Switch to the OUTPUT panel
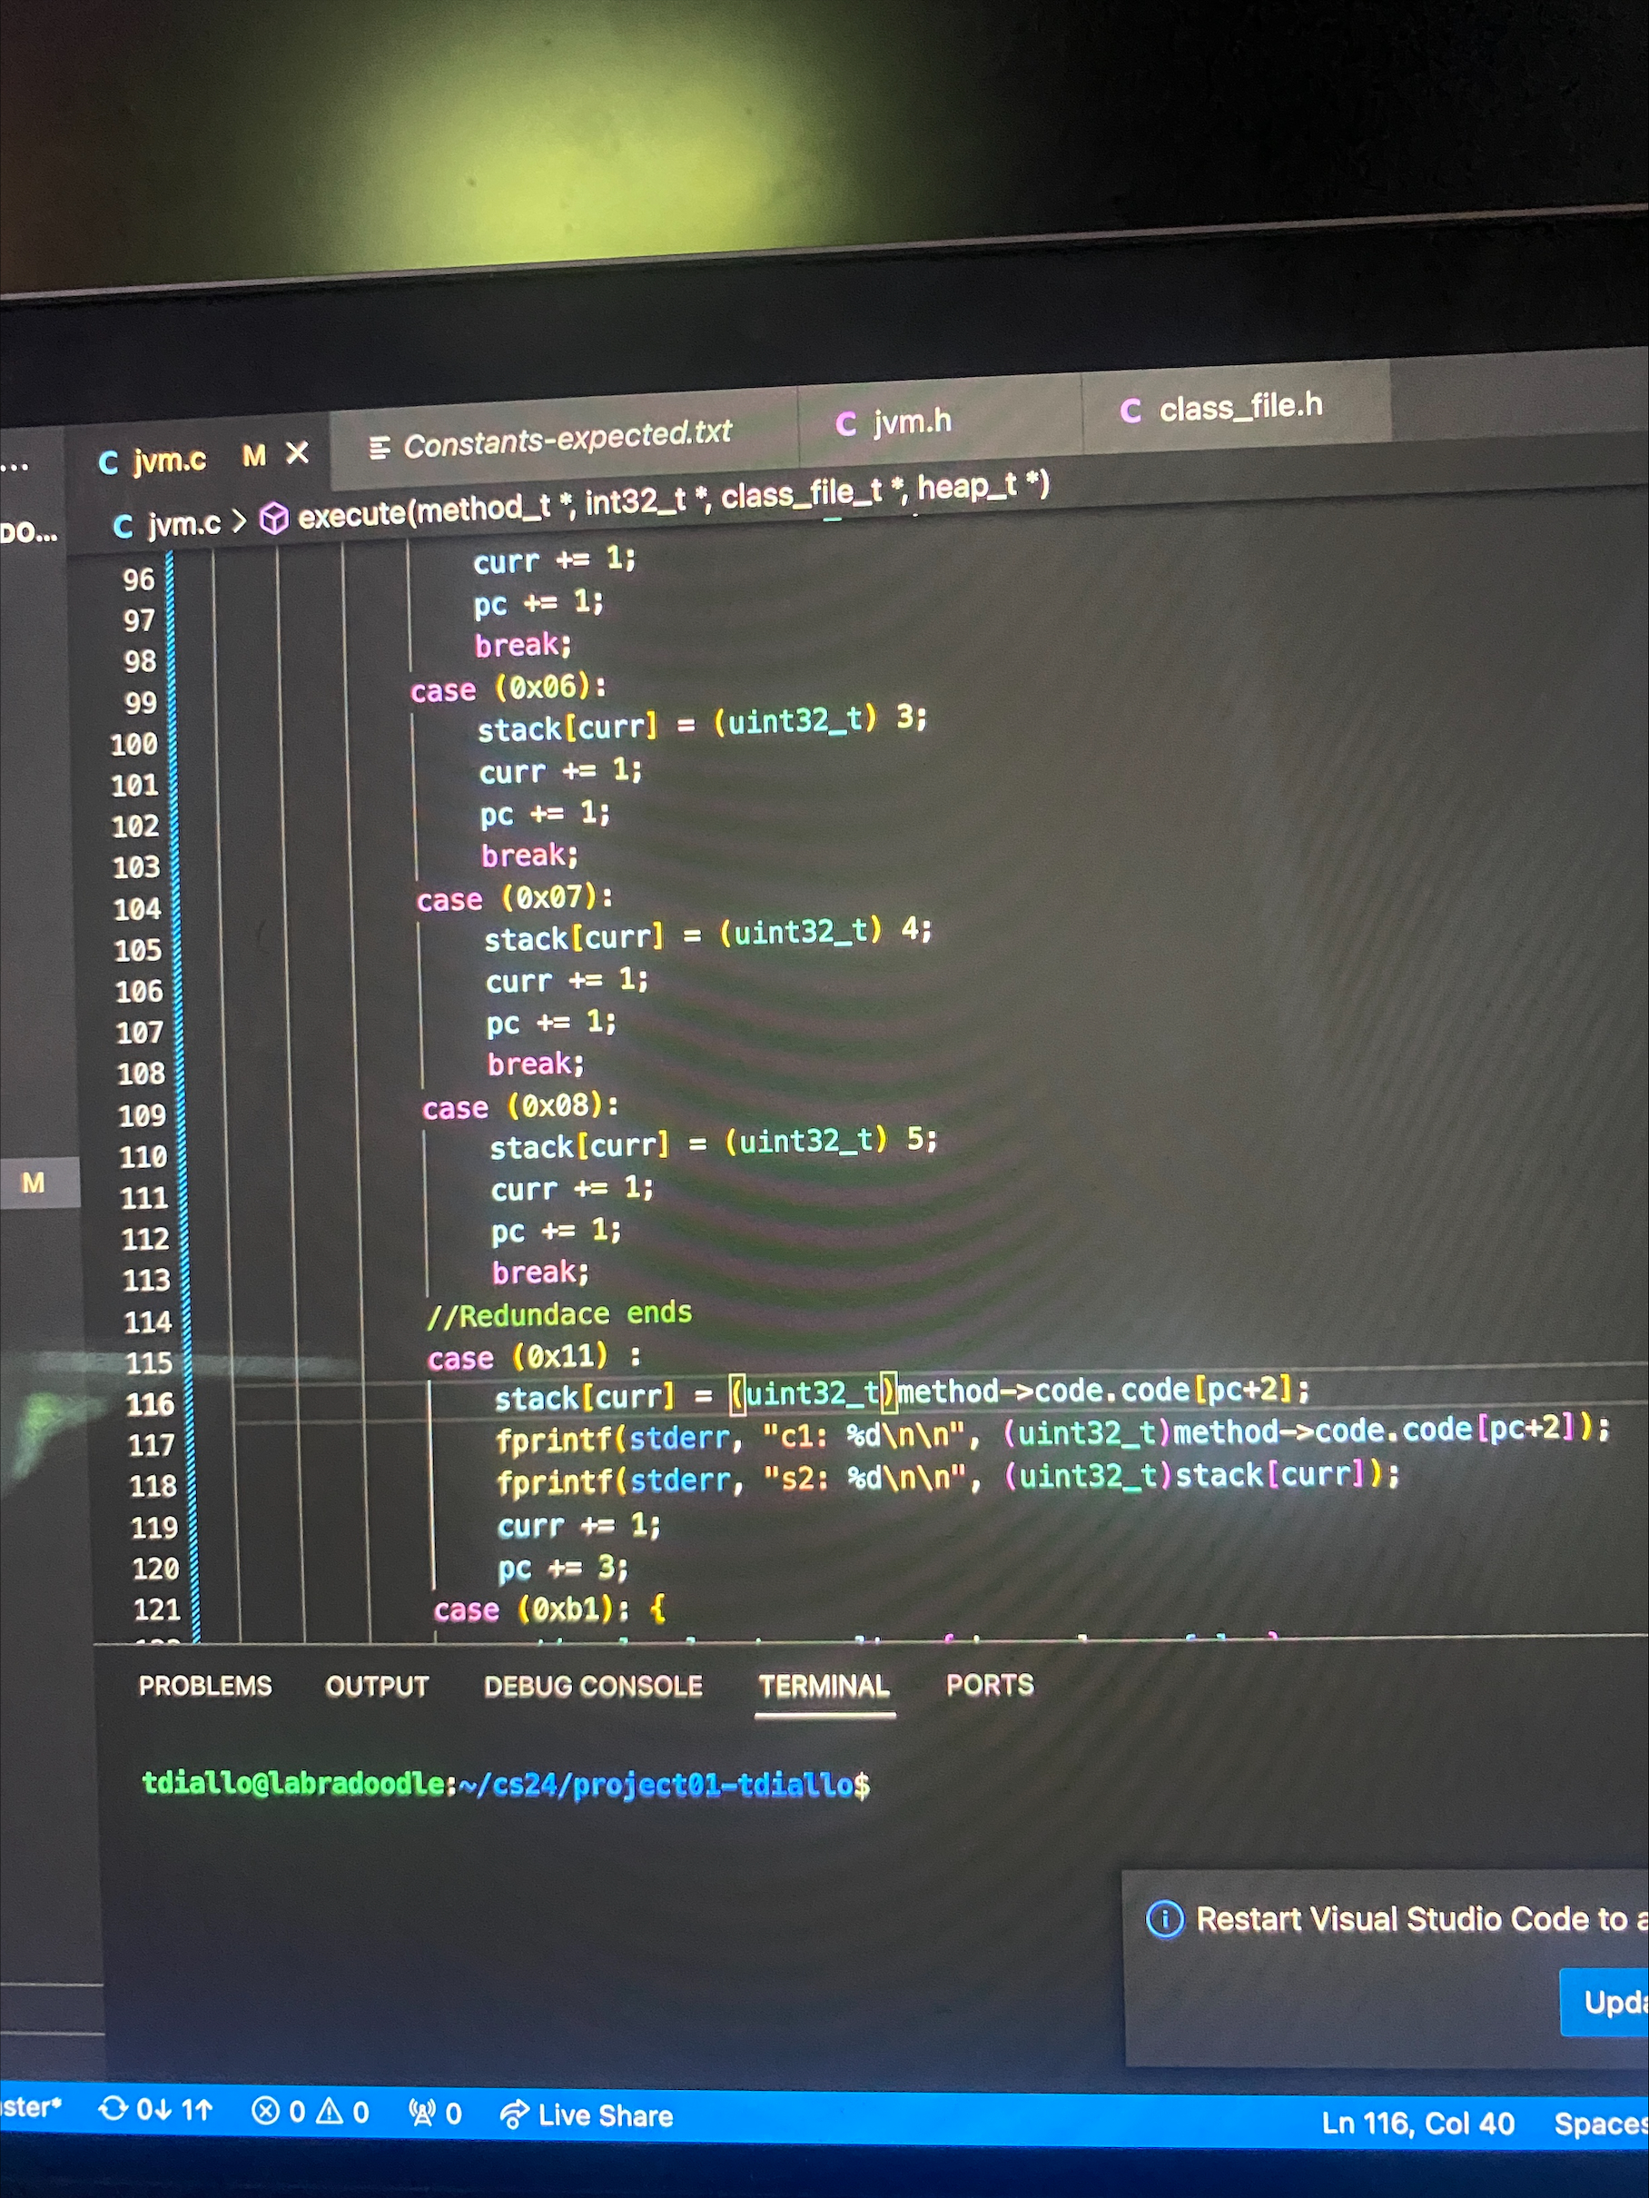Image resolution: width=1649 pixels, height=2198 pixels. pyautogui.click(x=377, y=1687)
